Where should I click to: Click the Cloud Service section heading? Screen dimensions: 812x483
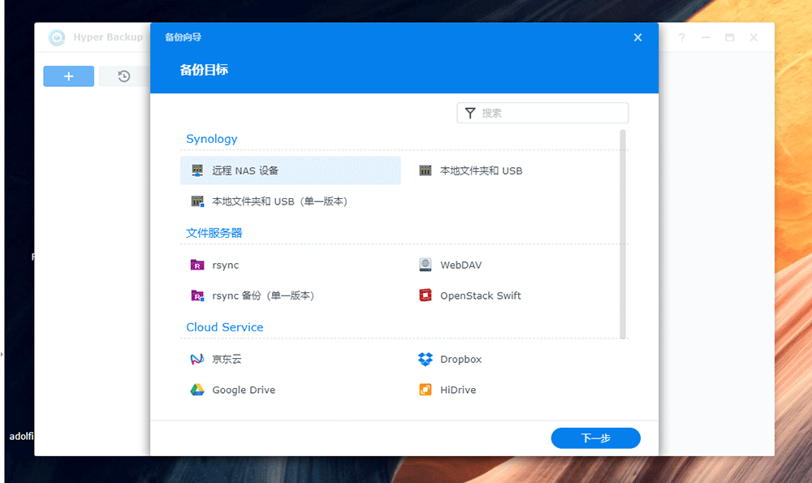(x=225, y=327)
